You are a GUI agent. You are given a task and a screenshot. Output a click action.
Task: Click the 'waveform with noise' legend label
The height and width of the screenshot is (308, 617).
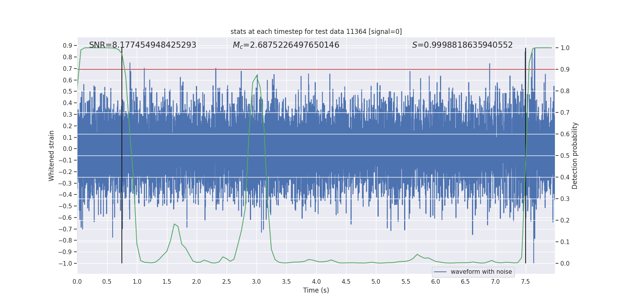(481, 272)
